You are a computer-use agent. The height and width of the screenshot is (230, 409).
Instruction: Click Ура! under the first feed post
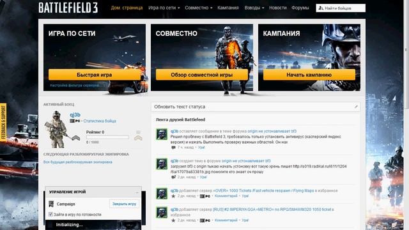(201, 148)
